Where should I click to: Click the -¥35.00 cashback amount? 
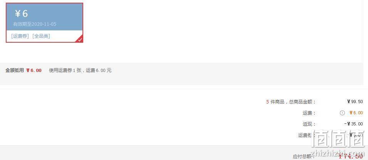(x=353, y=124)
